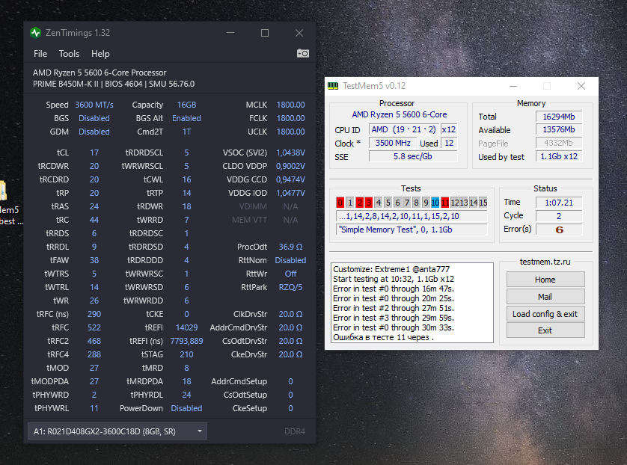This screenshot has height=465, width=627.
Task: Open the File menu in ZenTimings
Action: 40,54
